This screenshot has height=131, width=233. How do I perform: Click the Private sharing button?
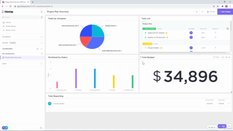pos(211,12)
